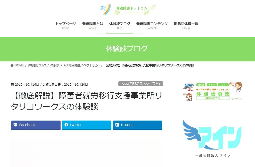This screenshot has height=167, width=255.
Task: Go to トップページ in the navigation
Action: pos(66,25)
